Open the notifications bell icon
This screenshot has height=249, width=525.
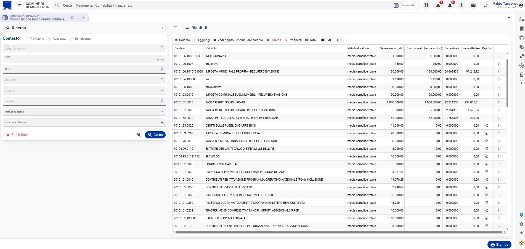point(450,5)
